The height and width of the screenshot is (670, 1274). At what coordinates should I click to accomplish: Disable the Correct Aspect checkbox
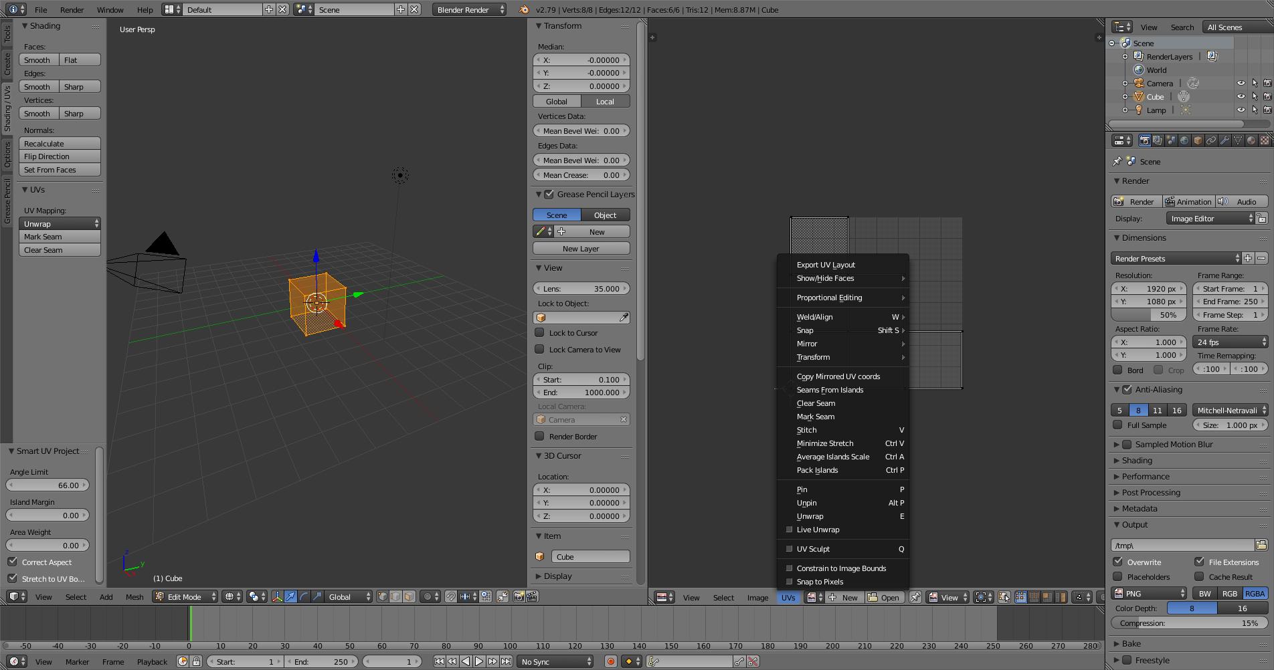click(x=12, y=562)
